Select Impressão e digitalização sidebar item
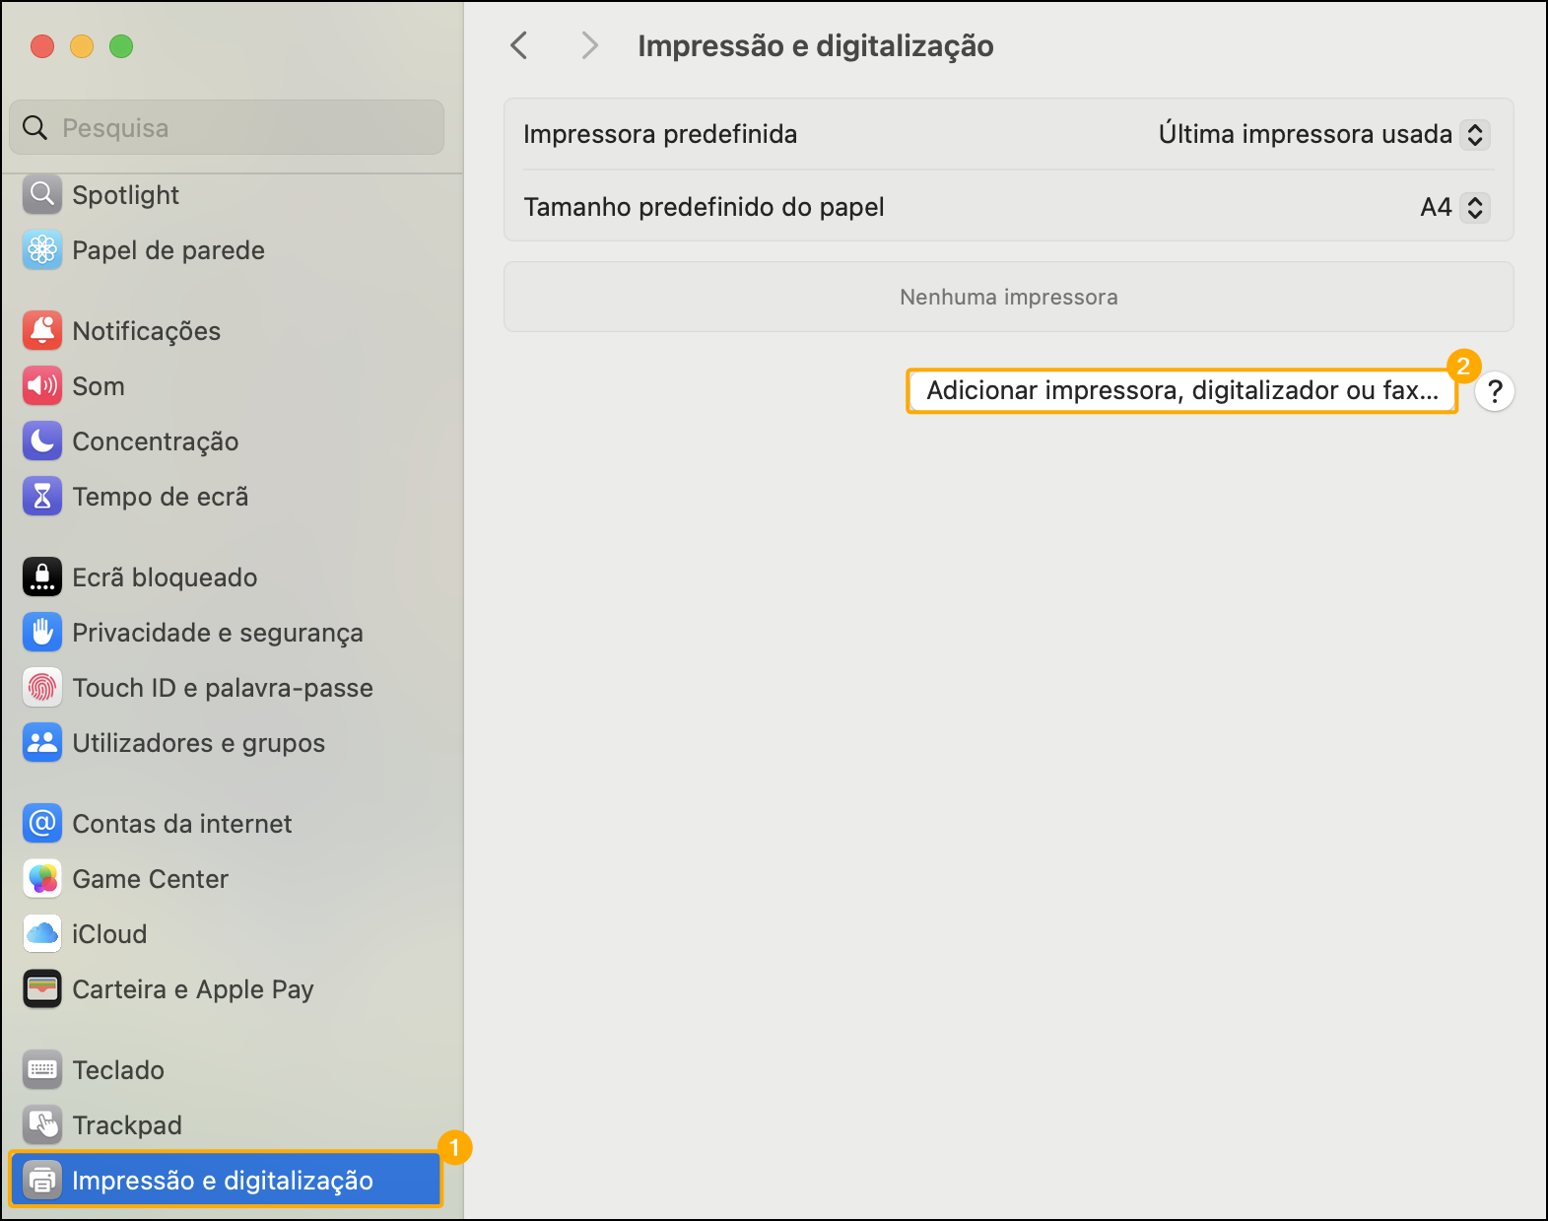 [227, 1181]
